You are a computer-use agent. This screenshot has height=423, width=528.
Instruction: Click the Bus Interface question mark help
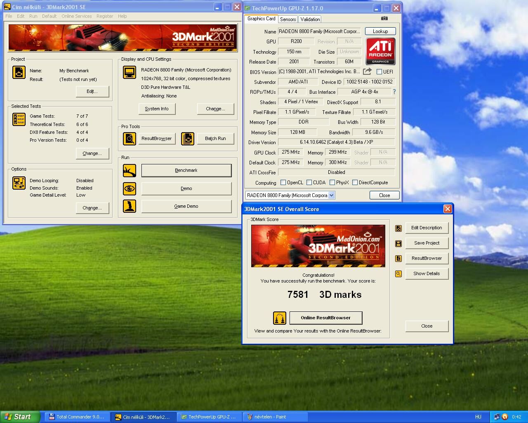pos(394,92)
